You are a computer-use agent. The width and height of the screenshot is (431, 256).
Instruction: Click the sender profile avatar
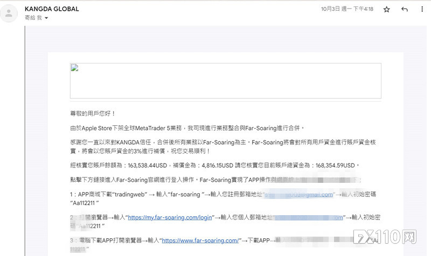9,13
